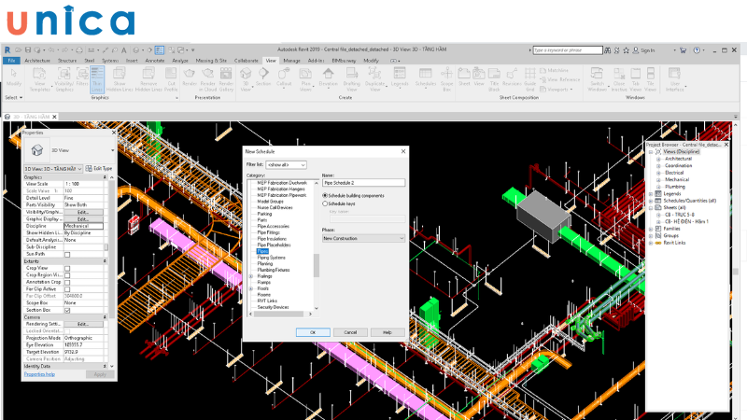747x420 pixels.
Task: Click the Properties help link
Action: tap(39, 373)
